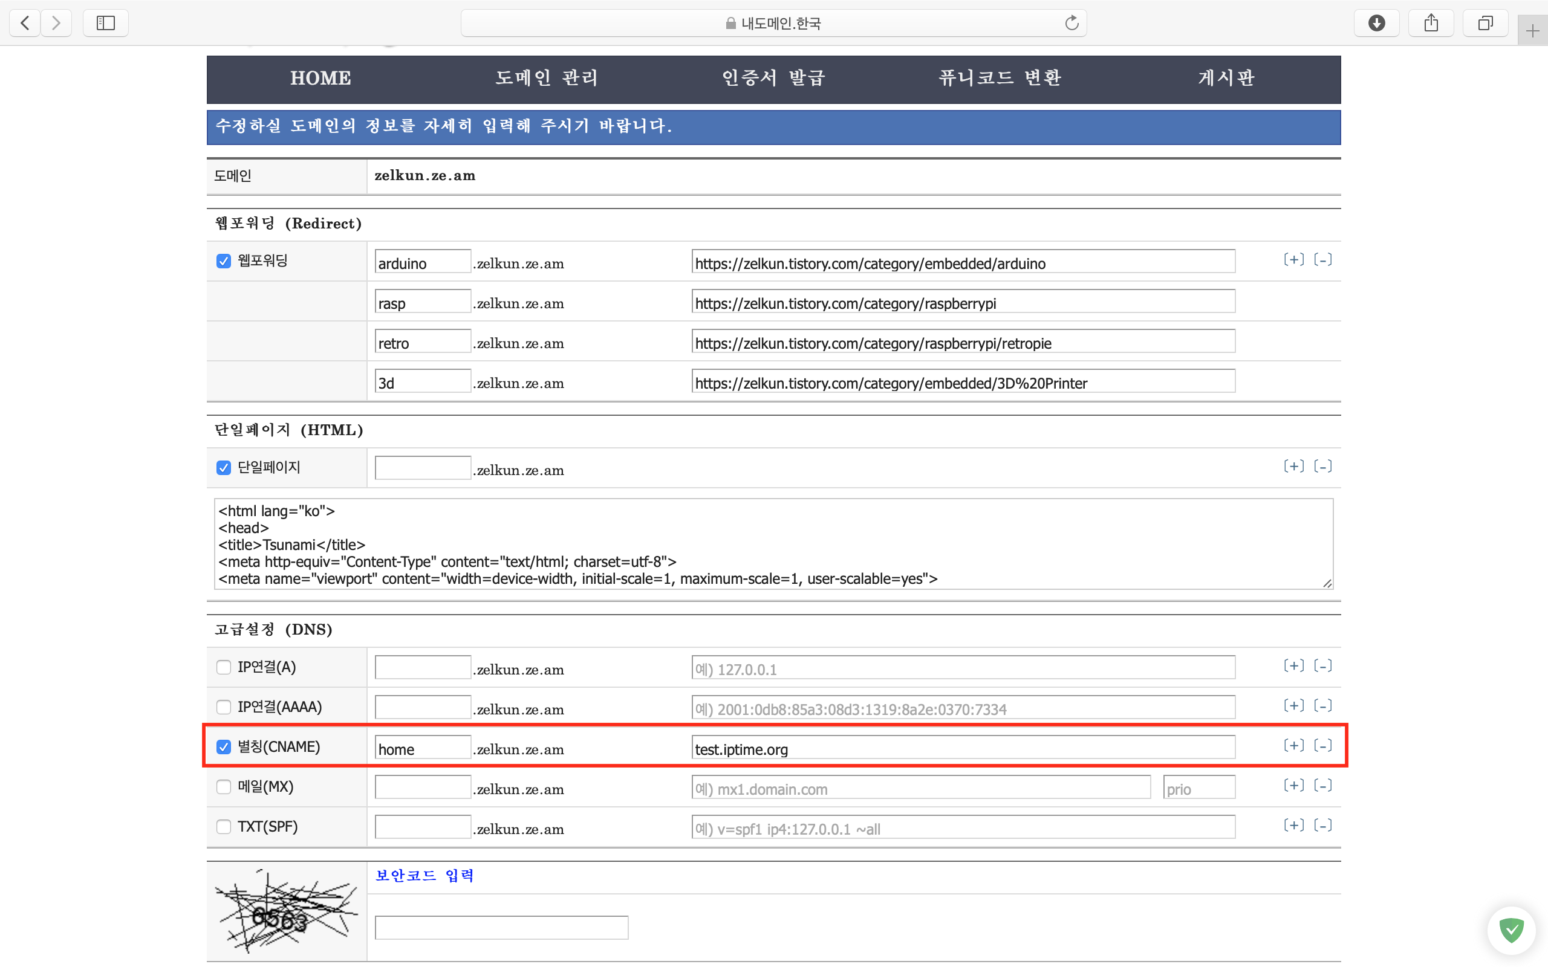This screenshot has width=1548, height=967.
Task: Click the 단일페이지 subdomain field
Action: (423, 468)
